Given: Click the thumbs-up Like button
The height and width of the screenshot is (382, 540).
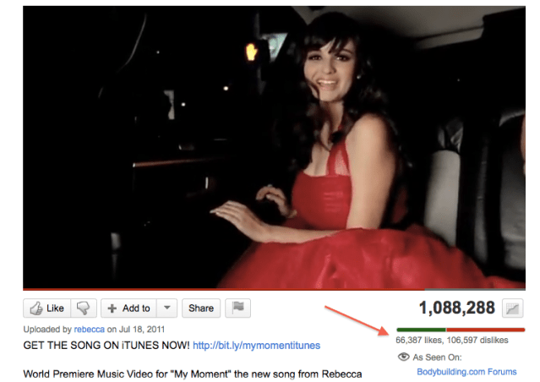Looking at the screenshot, I should pos(46,308).
